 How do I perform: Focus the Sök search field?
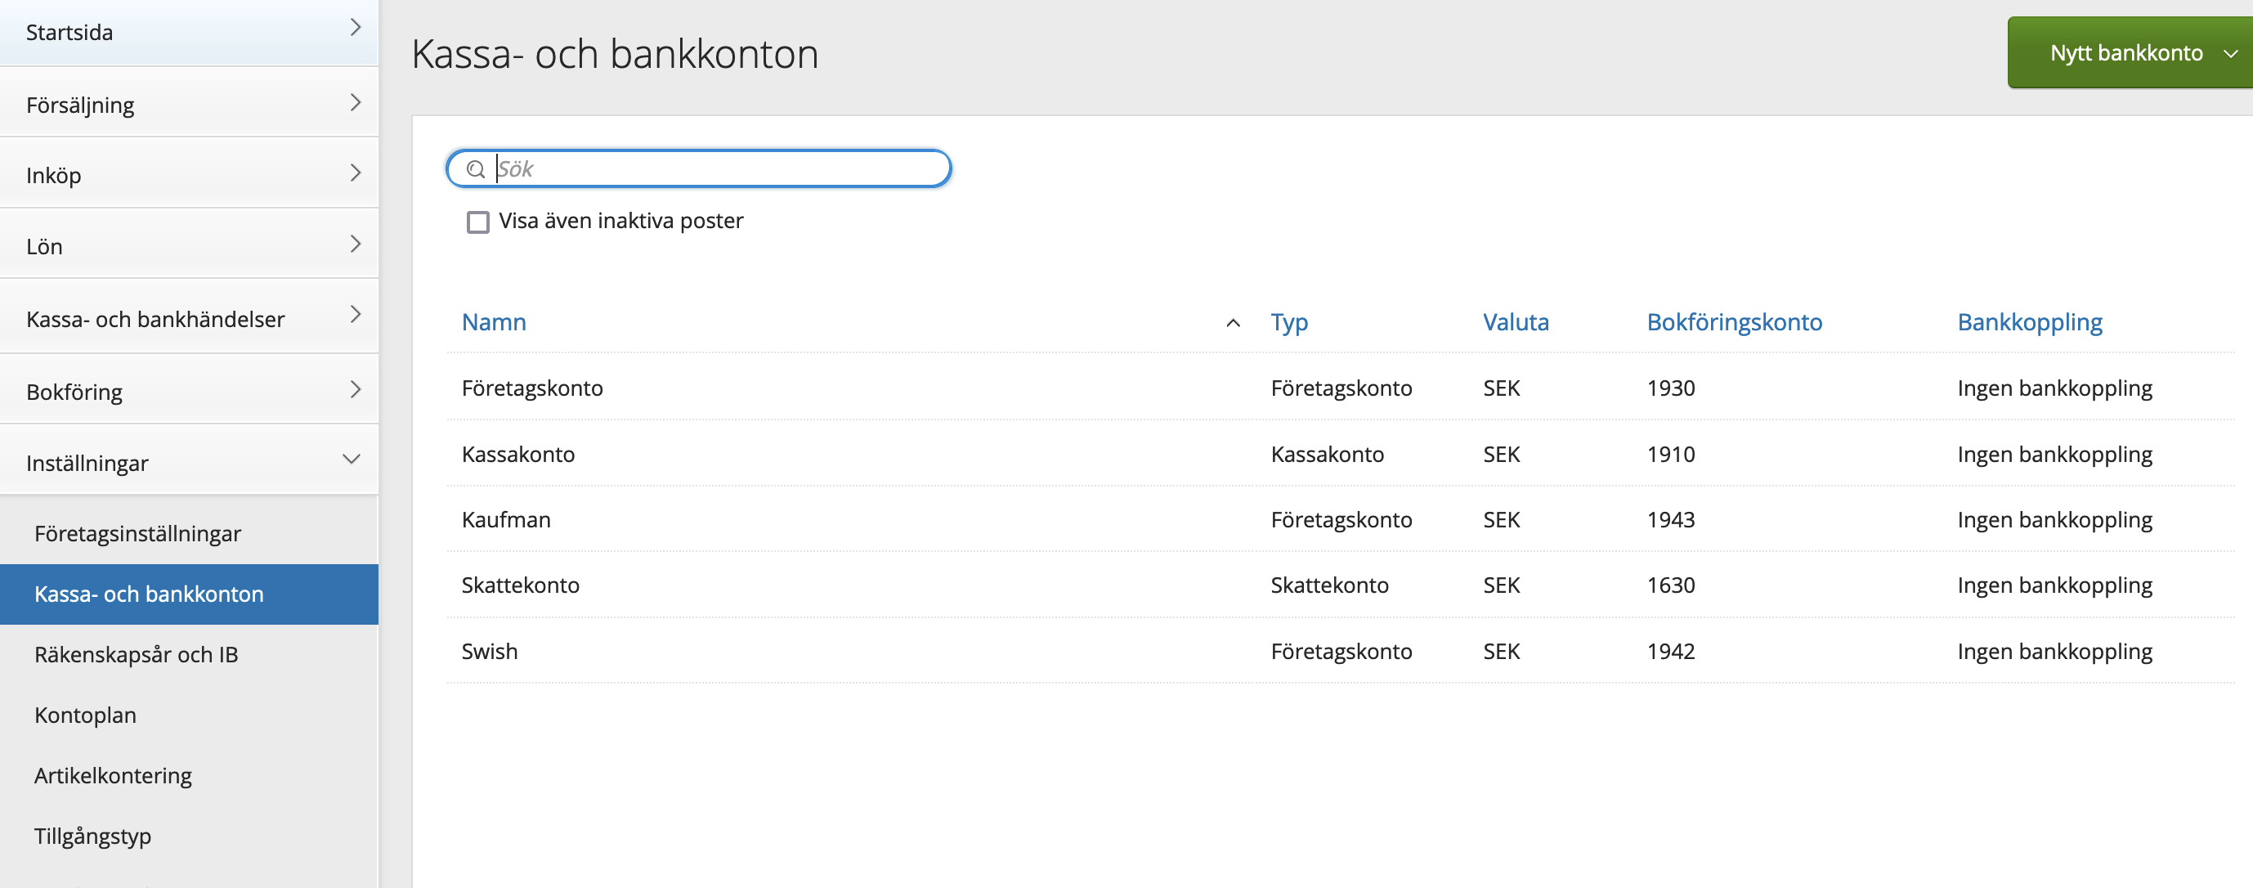click(x=700, y=169)
